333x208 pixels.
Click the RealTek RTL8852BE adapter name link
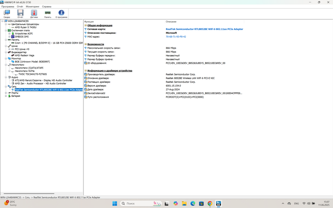coord(204,29)
